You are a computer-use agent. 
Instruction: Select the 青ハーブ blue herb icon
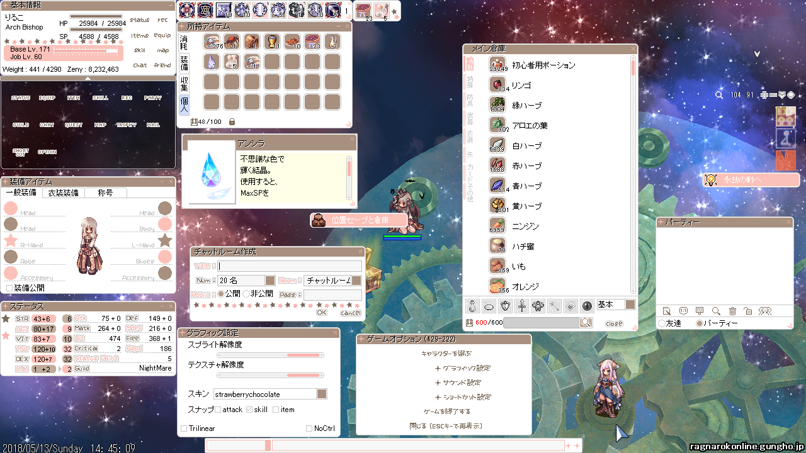(x=497, y=186)
